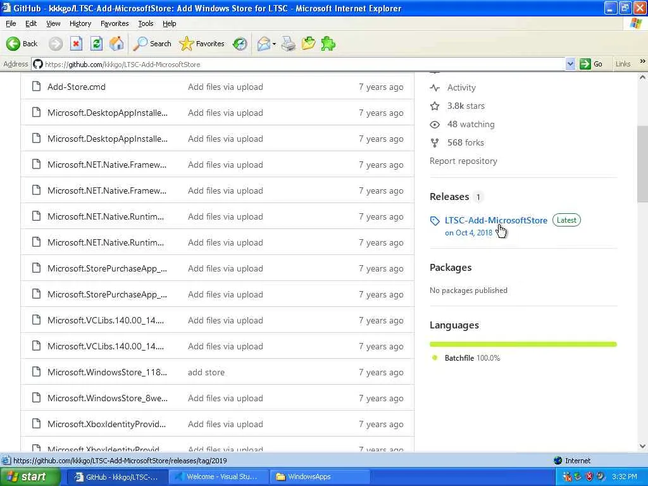Open the History toolbar icon
648x486 pixels.
pos(240,44)
